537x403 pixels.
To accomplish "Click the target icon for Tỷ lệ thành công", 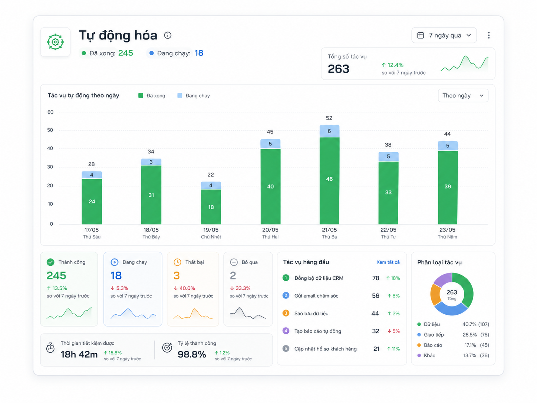I will click(167, 348).
